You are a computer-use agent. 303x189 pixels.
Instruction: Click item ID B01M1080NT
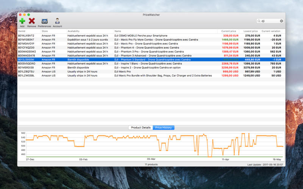pyautogui.click(x=26, y=40)
